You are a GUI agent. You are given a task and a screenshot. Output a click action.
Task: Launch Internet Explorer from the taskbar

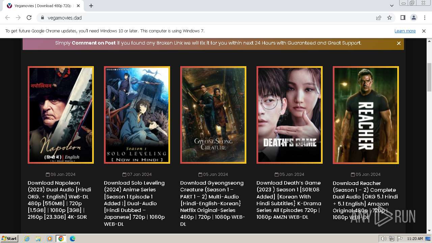pyautogui.click(x=27, y=239)
